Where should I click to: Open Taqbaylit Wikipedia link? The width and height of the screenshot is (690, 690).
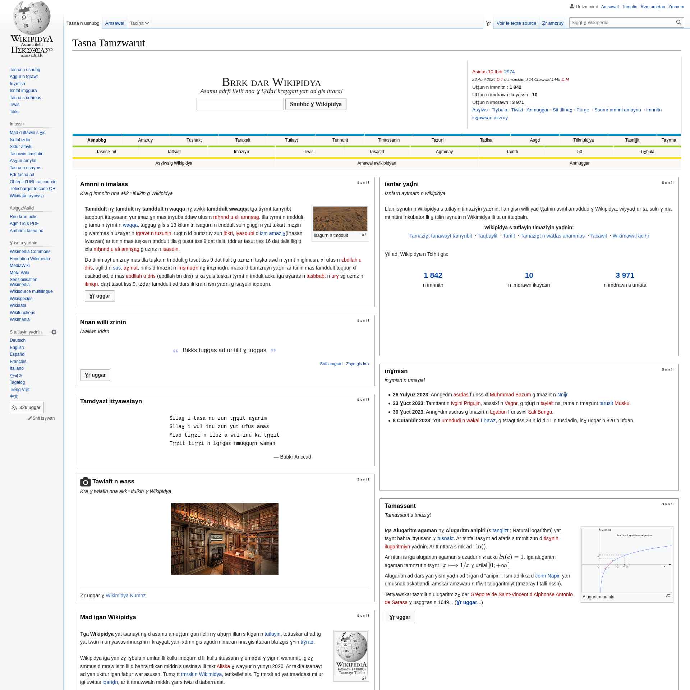[487, 236]
